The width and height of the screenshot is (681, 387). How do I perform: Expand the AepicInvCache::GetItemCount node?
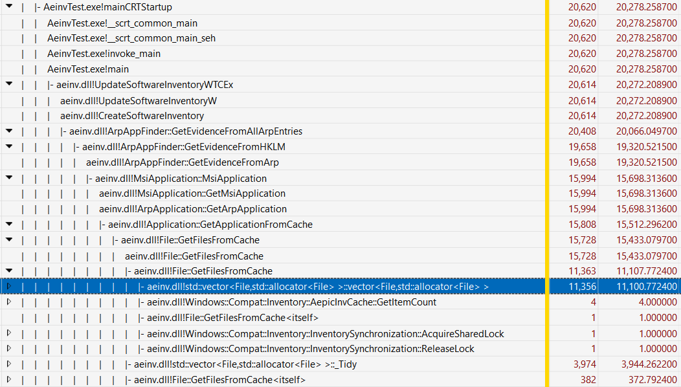tap(8, 302)
